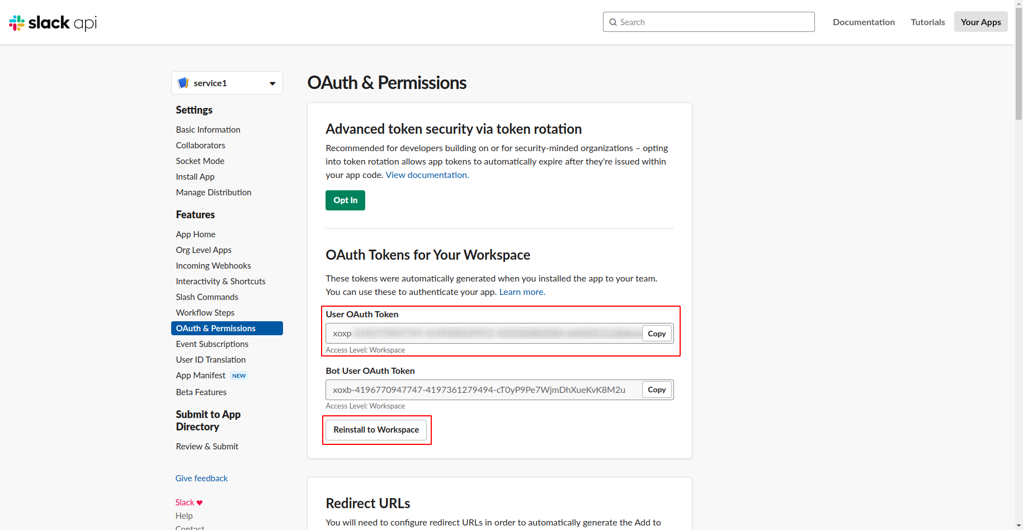This screenshot has width=1023, height=530.
Task: Click the Slack heart link
Action: tap(188, 503)
